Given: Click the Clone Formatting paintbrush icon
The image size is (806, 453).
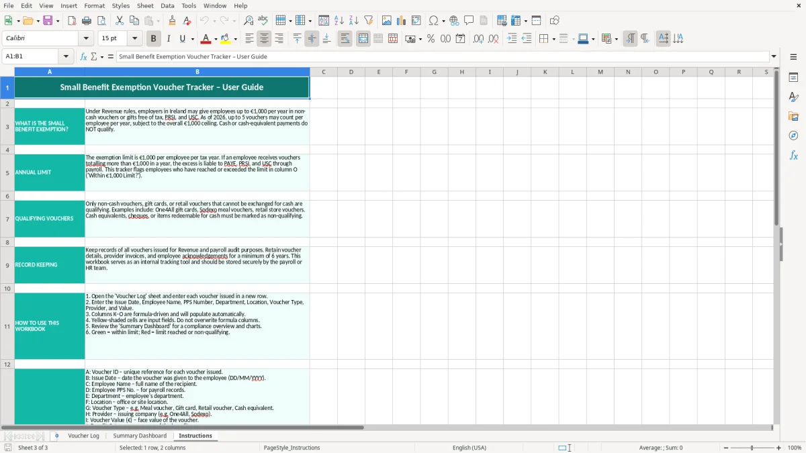Looking at the screenshot, I should point(172,21).
